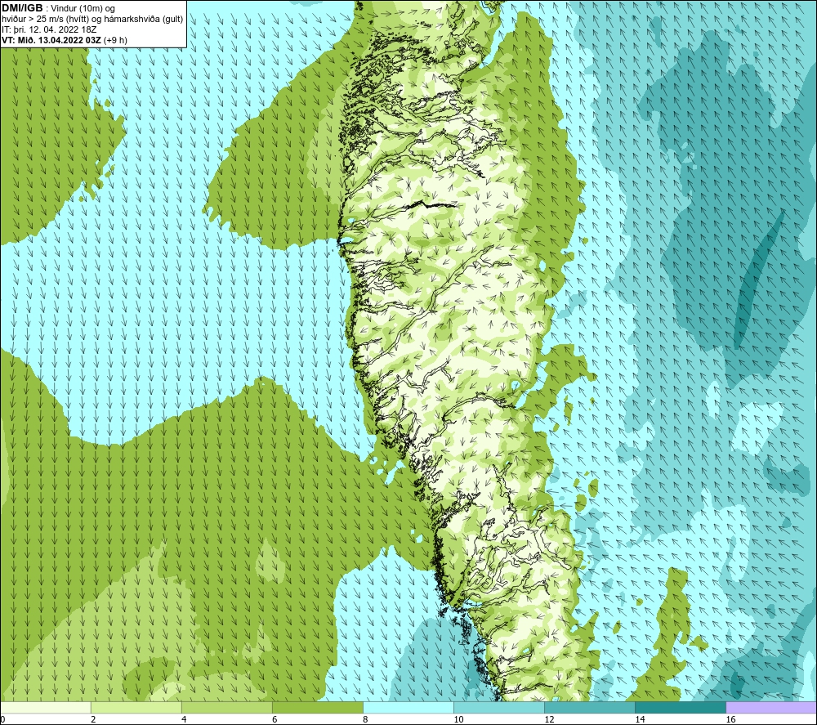
Task: Click the 'Vindur (10m) og' label
Action: click(x=83, y=9)
